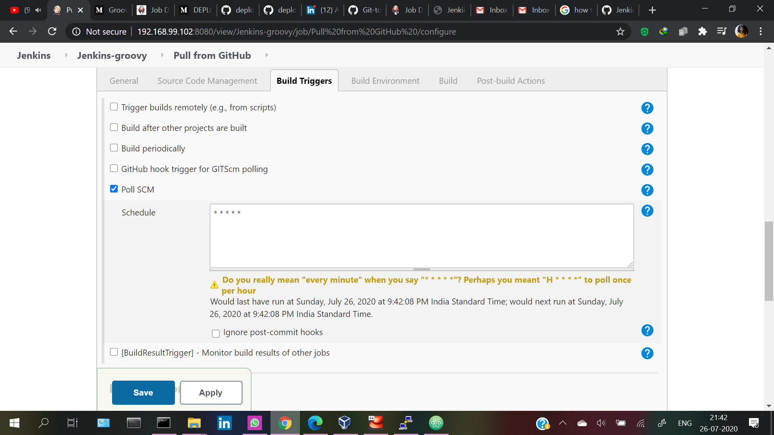Image resolution: width=774 pixels, height=435 pixels.
Task: Enable Build periodically checkbox
Action: coord(114,148)
